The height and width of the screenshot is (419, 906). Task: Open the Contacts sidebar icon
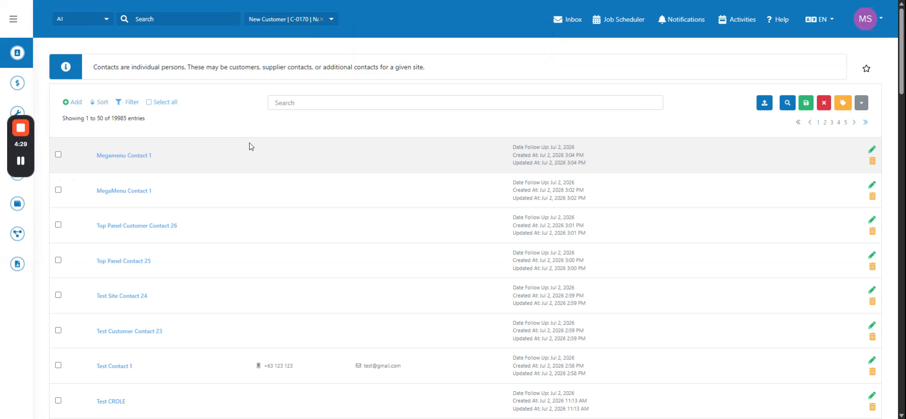pyautogui.click(x=17, y=53)
